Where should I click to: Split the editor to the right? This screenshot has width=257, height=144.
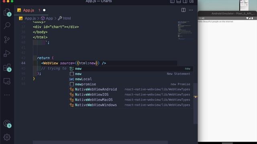tap(184, 10)
